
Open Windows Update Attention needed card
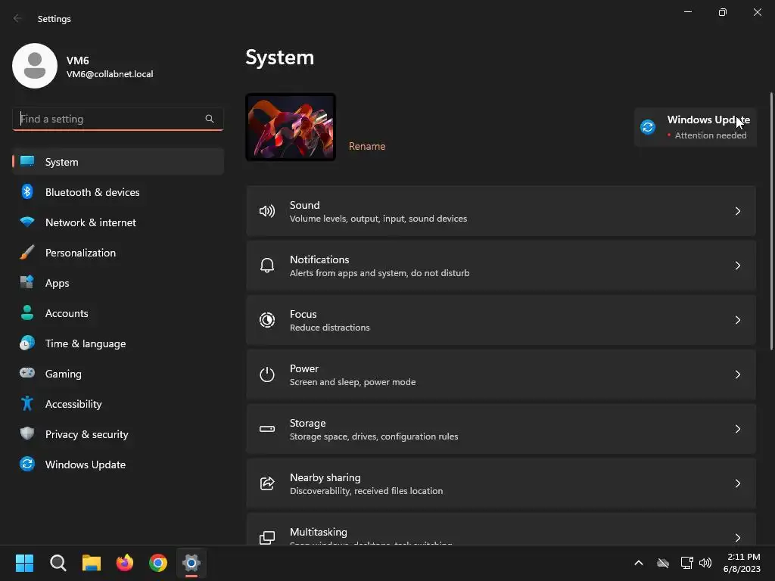(x=696, y=127)
